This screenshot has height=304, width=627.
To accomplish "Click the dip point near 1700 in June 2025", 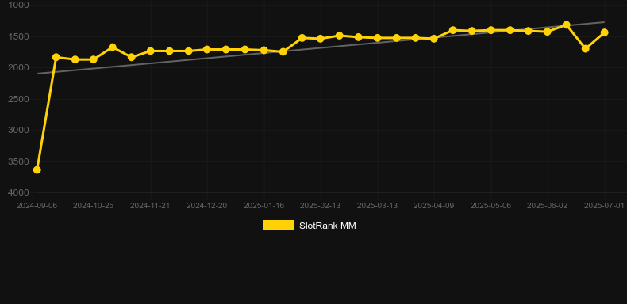I will [586, 48].
